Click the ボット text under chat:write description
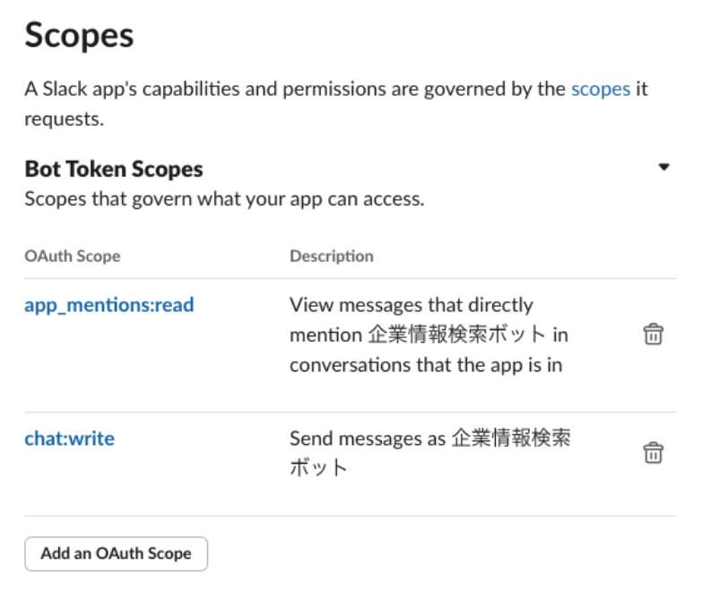 tap(317, 468)
